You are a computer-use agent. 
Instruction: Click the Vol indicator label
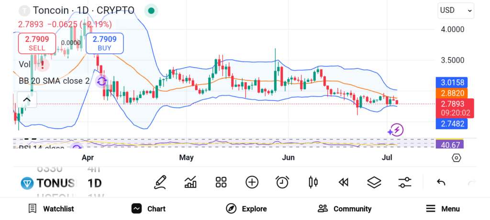24,64
